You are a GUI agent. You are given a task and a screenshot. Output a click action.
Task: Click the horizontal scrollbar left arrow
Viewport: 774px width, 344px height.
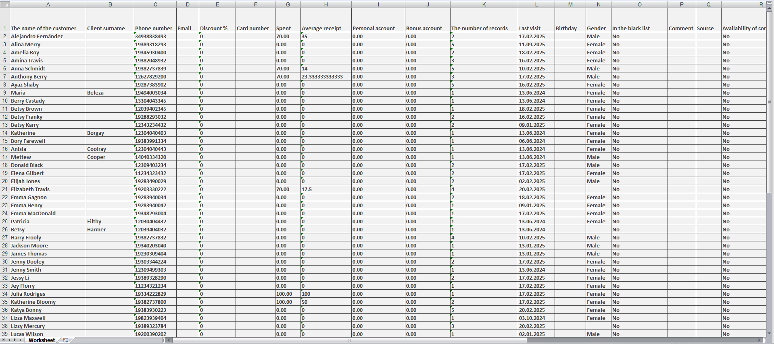[x=169, y=340]
